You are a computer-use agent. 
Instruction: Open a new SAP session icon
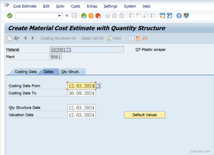point(163,16)
